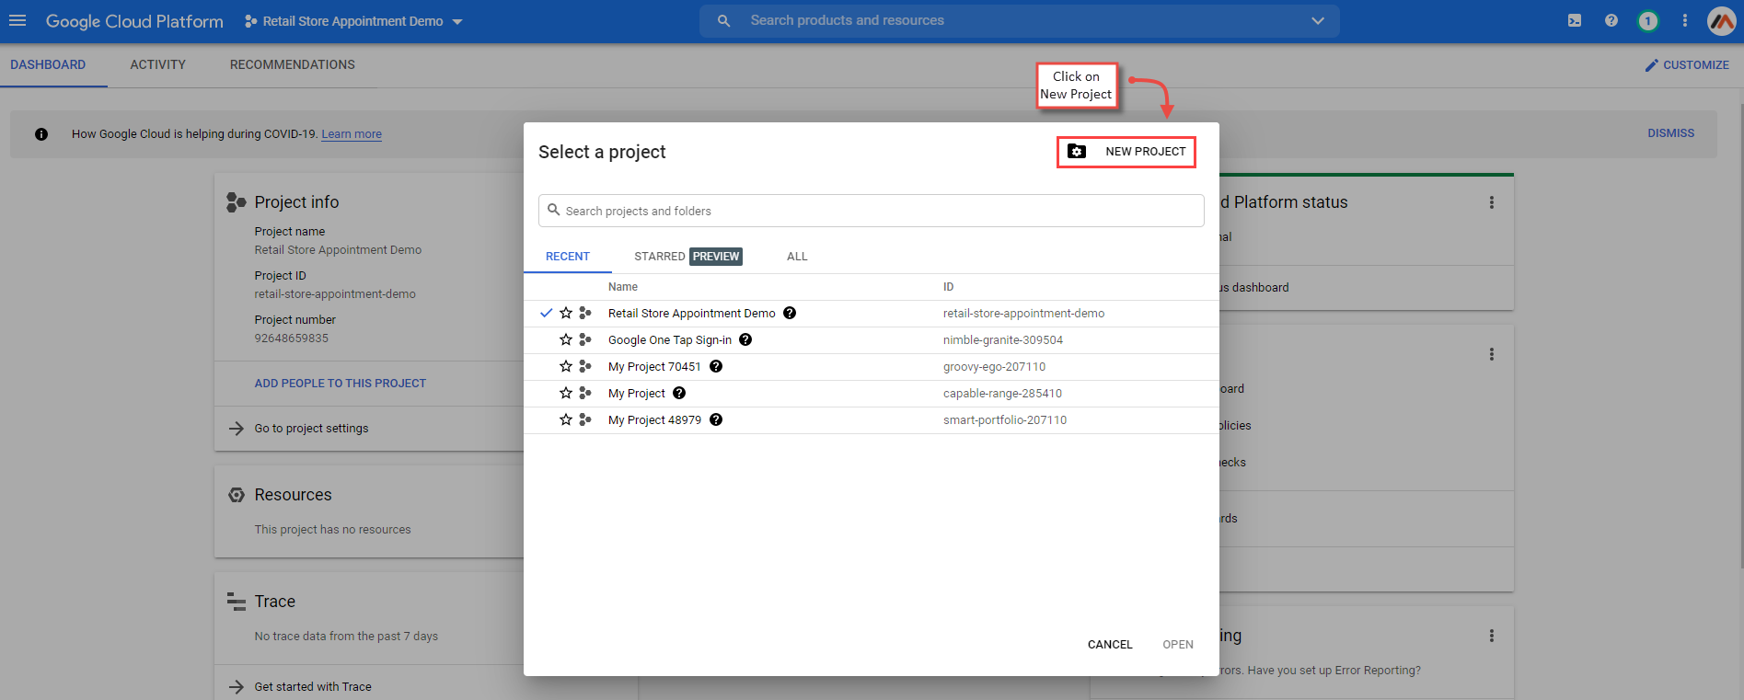
Task: Click project icon of My Project 48979 row
Action: (x=585, y=420)
